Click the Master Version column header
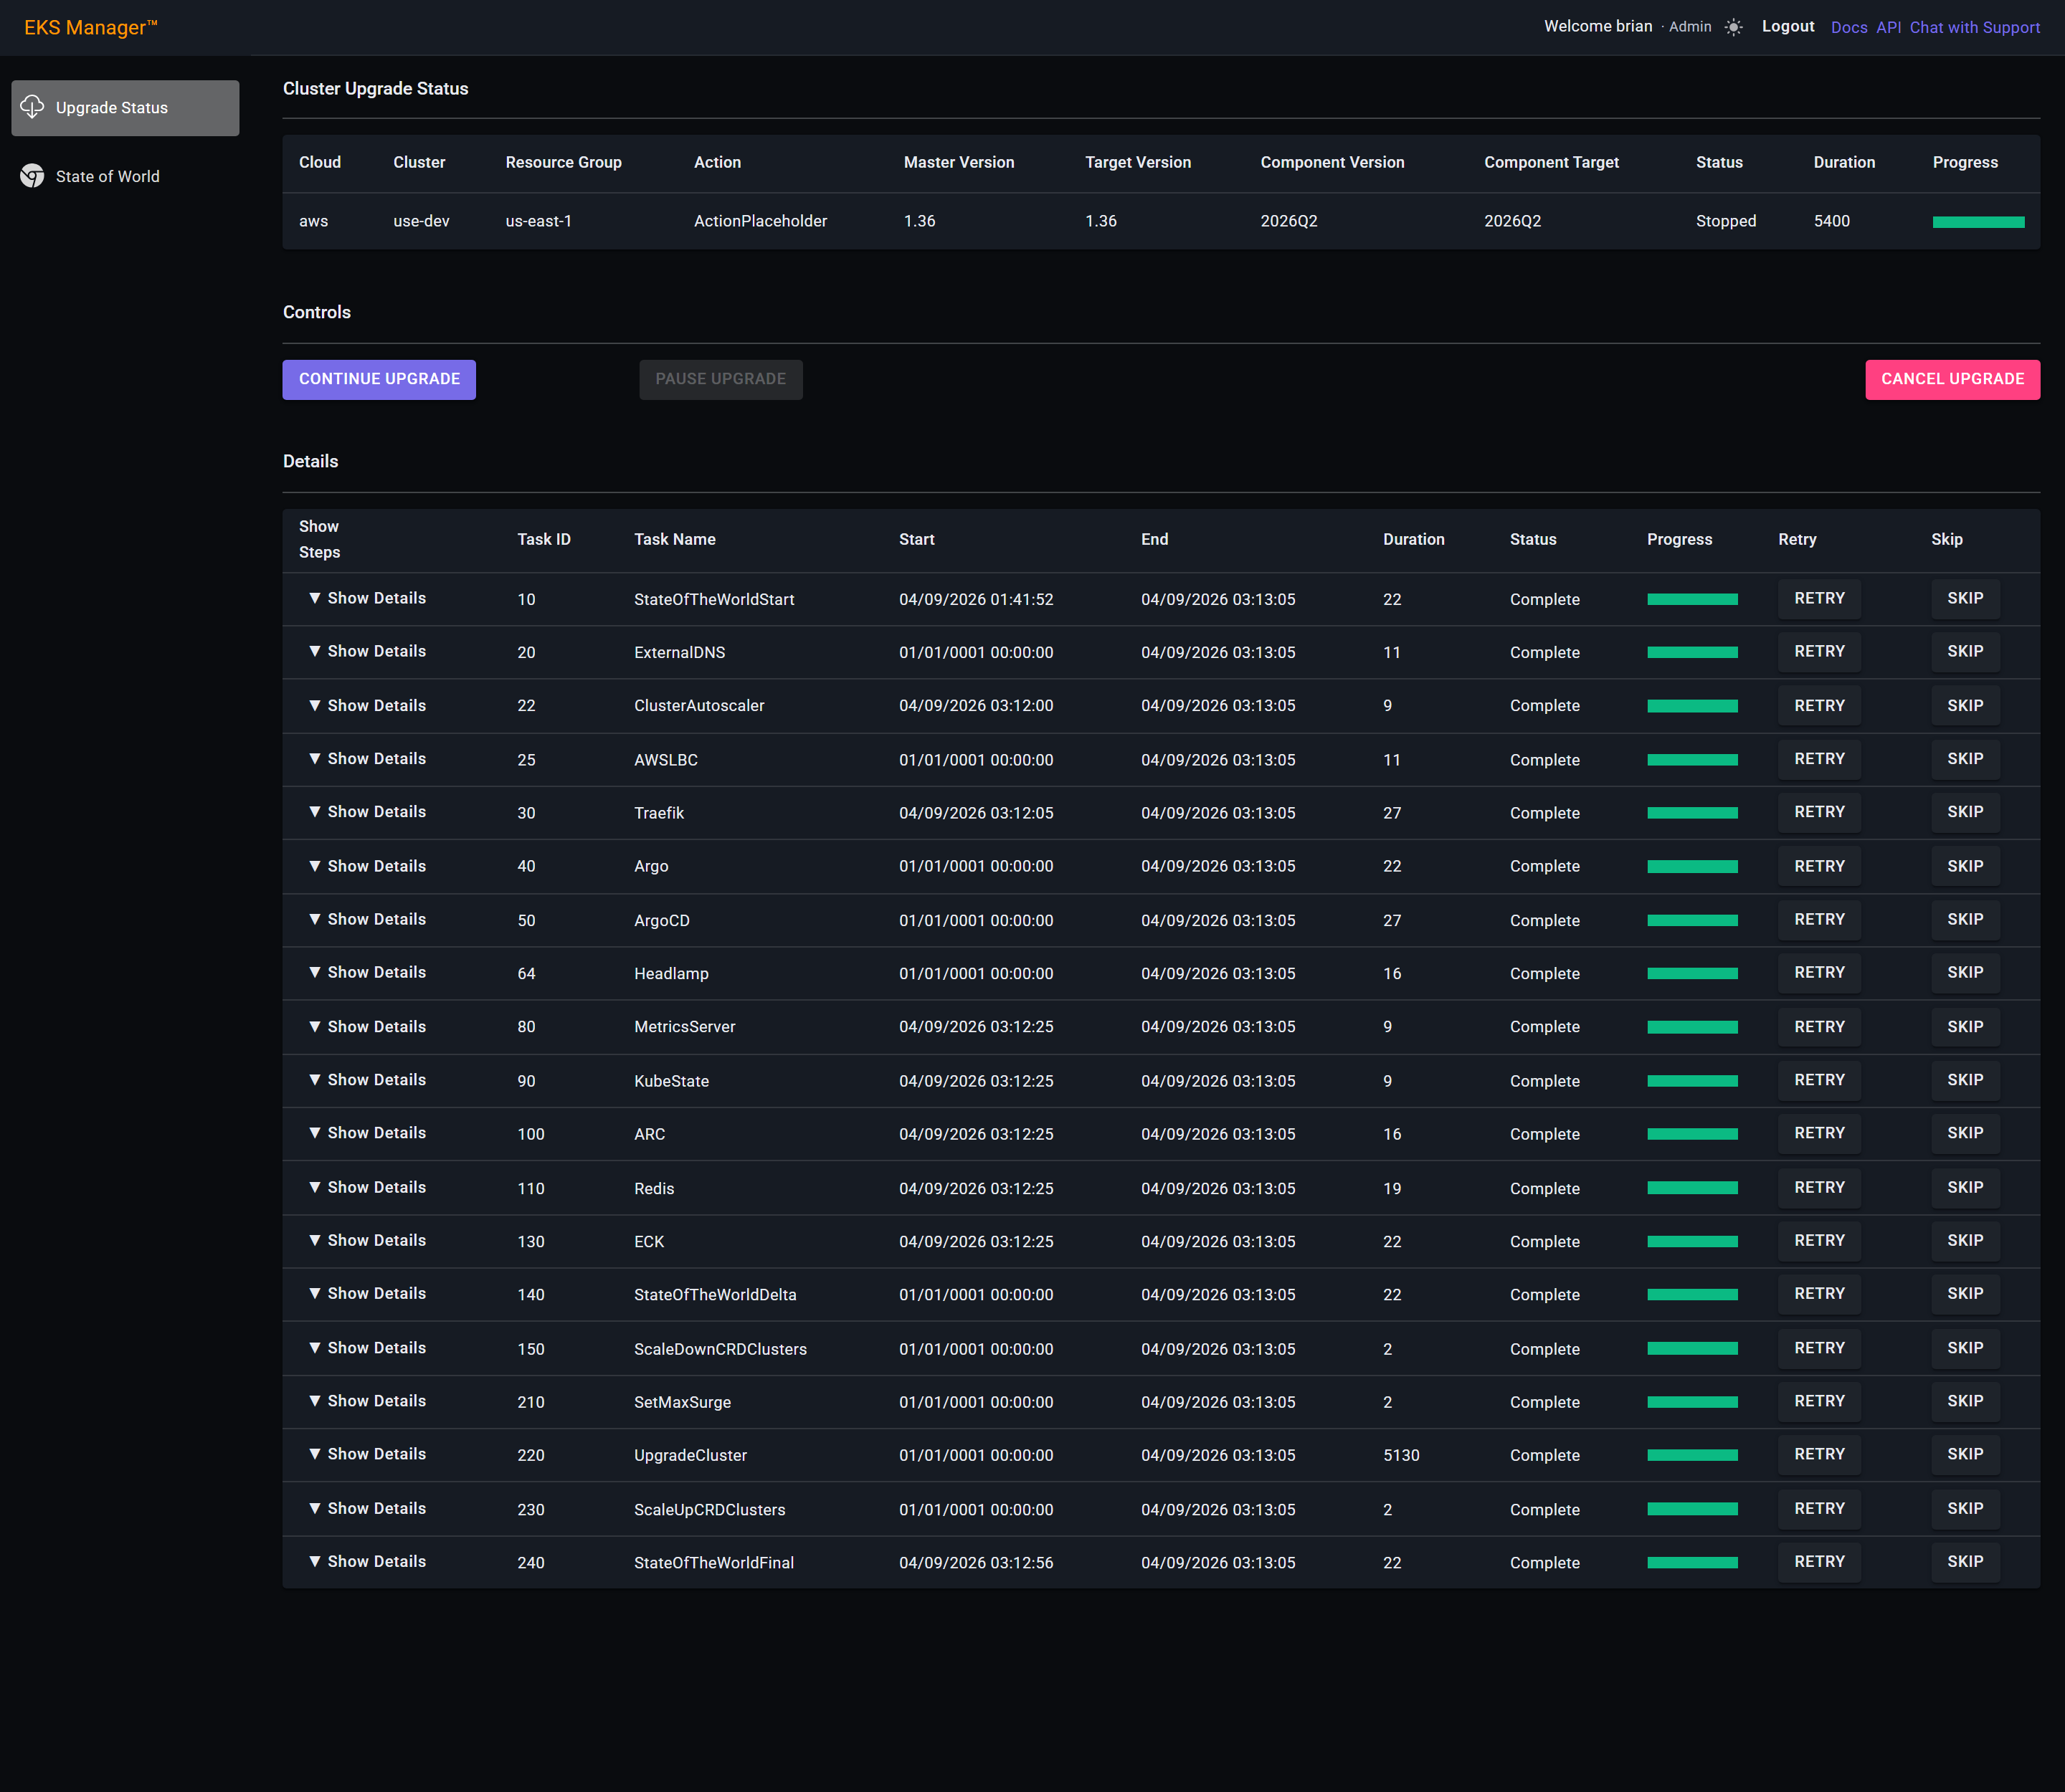The width and height of the screenshot is (2065, 1792). [x=959, y=162]
